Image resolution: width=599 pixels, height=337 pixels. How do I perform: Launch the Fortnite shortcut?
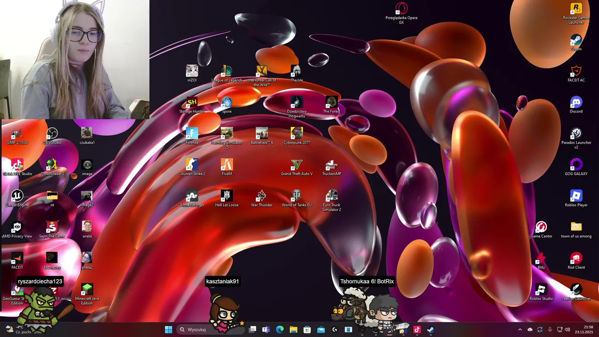(192, 136)
